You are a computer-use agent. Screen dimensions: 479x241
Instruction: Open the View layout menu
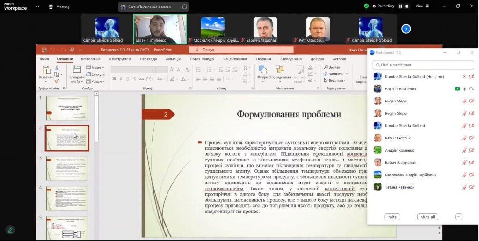[422, 6]
